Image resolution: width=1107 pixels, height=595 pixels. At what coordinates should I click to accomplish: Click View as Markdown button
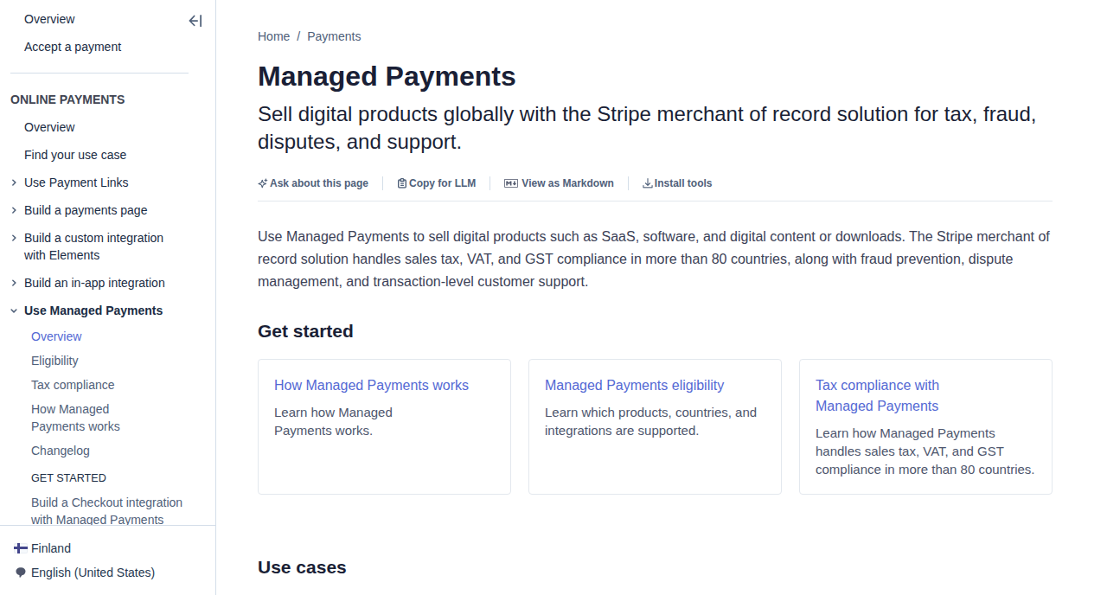coord(559,183)
